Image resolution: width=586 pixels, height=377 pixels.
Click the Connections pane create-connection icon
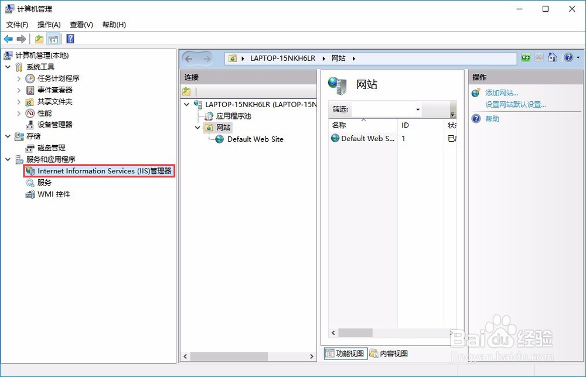[187, 91]
